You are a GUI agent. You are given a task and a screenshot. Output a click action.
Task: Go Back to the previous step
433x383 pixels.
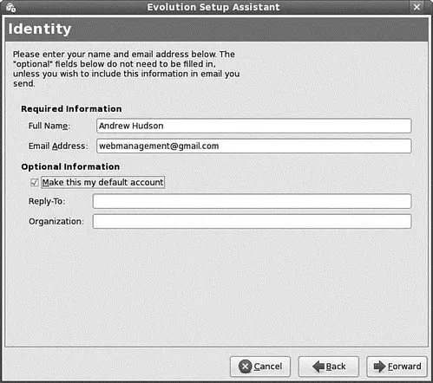pos(329,367)
